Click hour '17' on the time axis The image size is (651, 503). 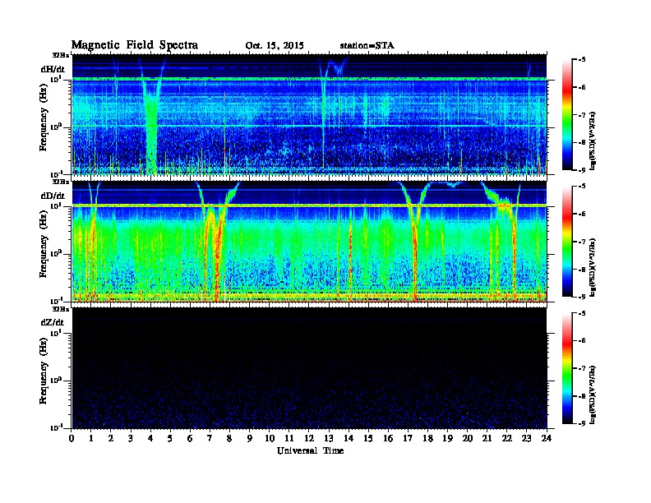(408, 439)
